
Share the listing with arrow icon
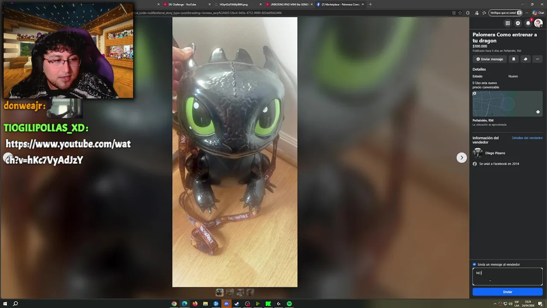[x=526, y=59]
